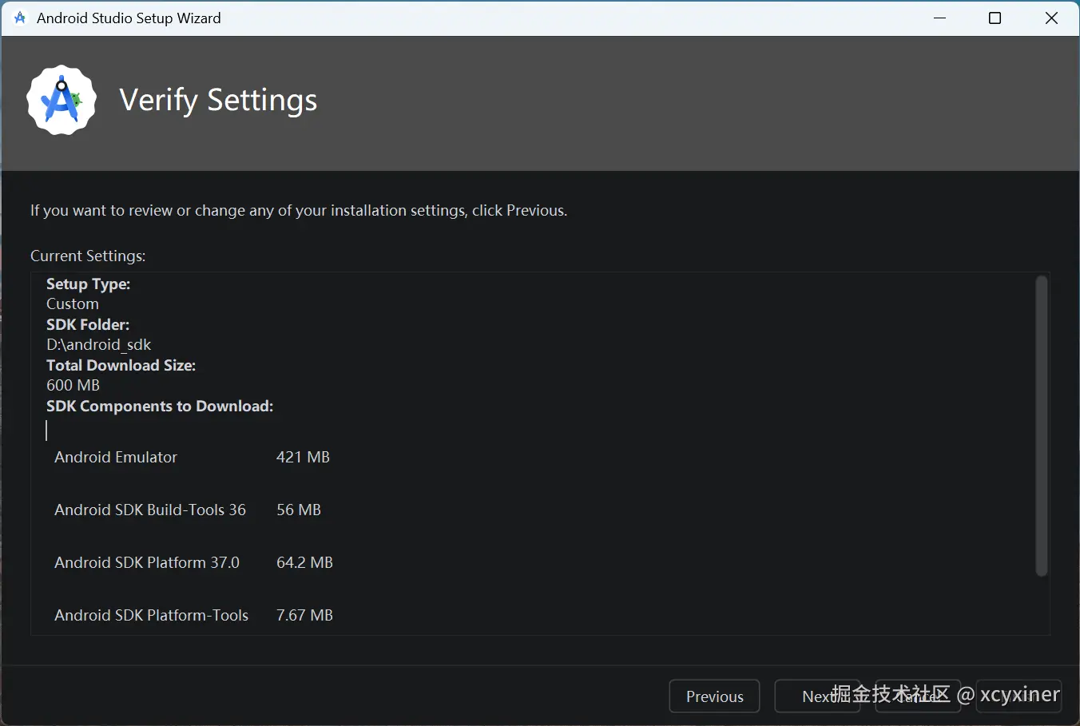1080x726 pixels.
Task: Minimize the Setup Wizard window
Action: (940, 18)
